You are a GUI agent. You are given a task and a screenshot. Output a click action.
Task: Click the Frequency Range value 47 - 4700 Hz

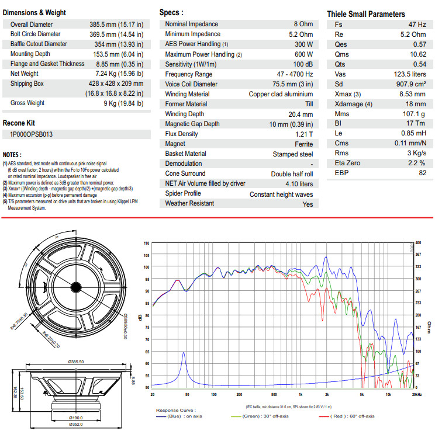click(x=295, y=74)
